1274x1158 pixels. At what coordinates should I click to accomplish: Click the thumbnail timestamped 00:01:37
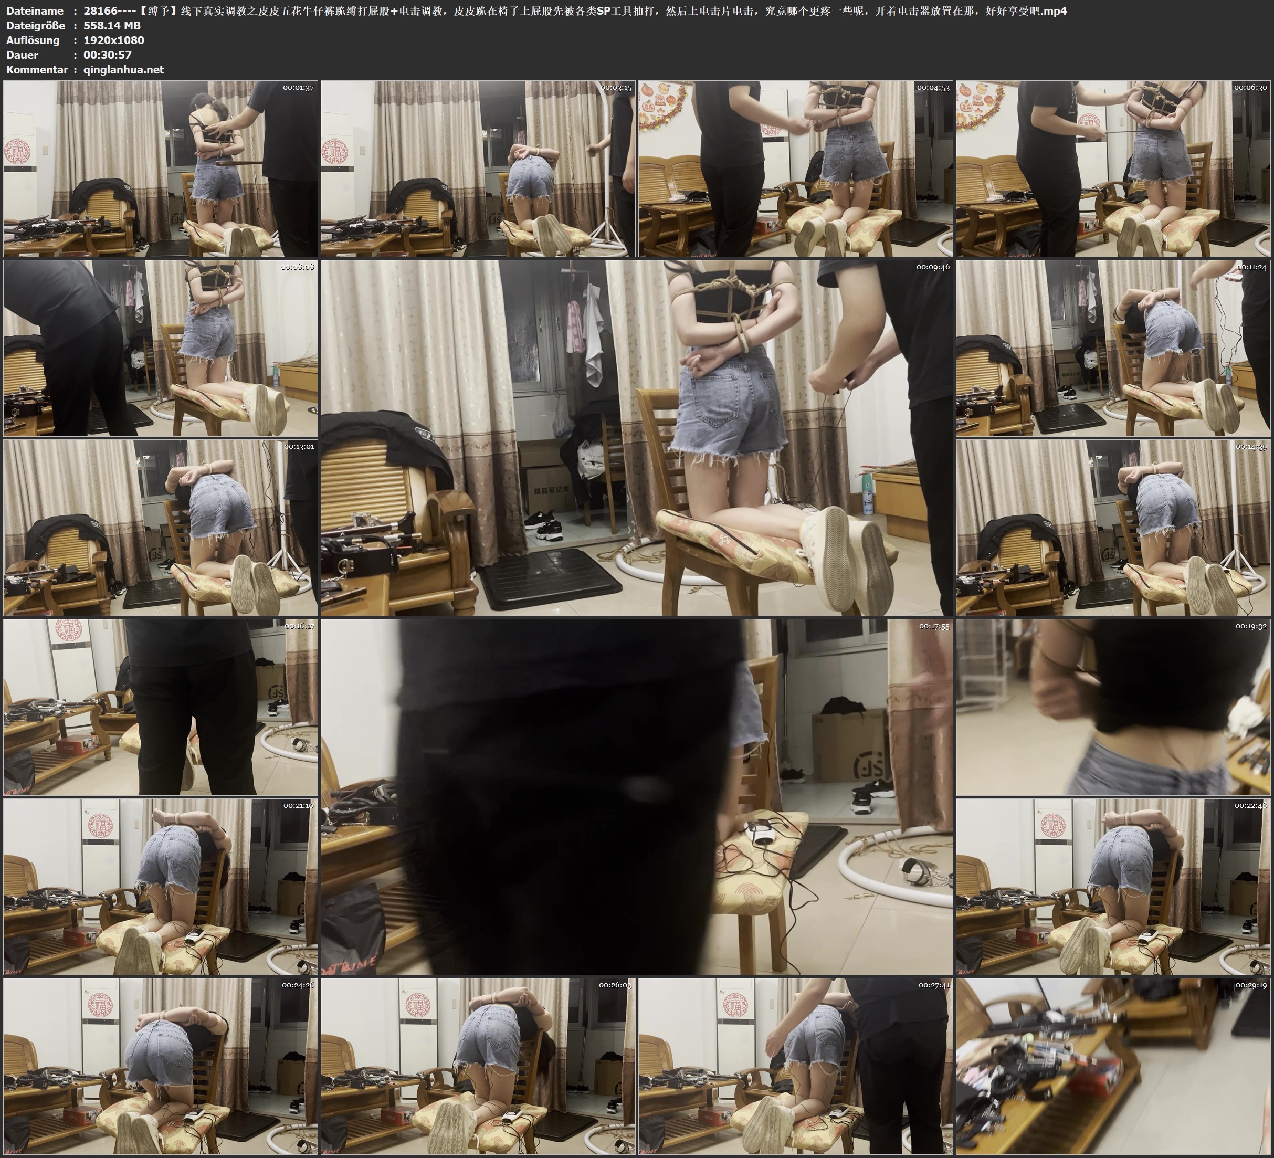point(161,169)
